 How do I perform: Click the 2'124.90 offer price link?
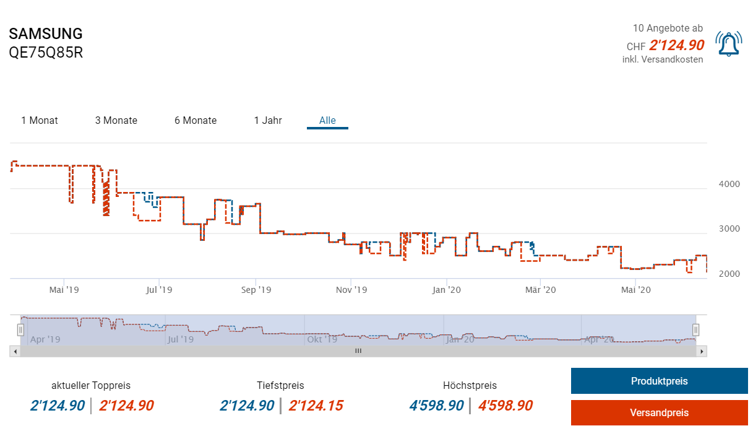[x=676, y=45]
